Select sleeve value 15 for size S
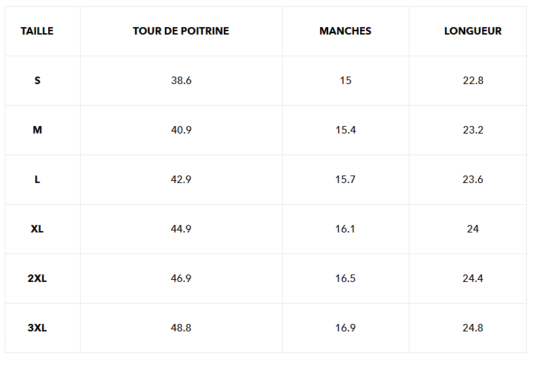 [x=346, y=81]
